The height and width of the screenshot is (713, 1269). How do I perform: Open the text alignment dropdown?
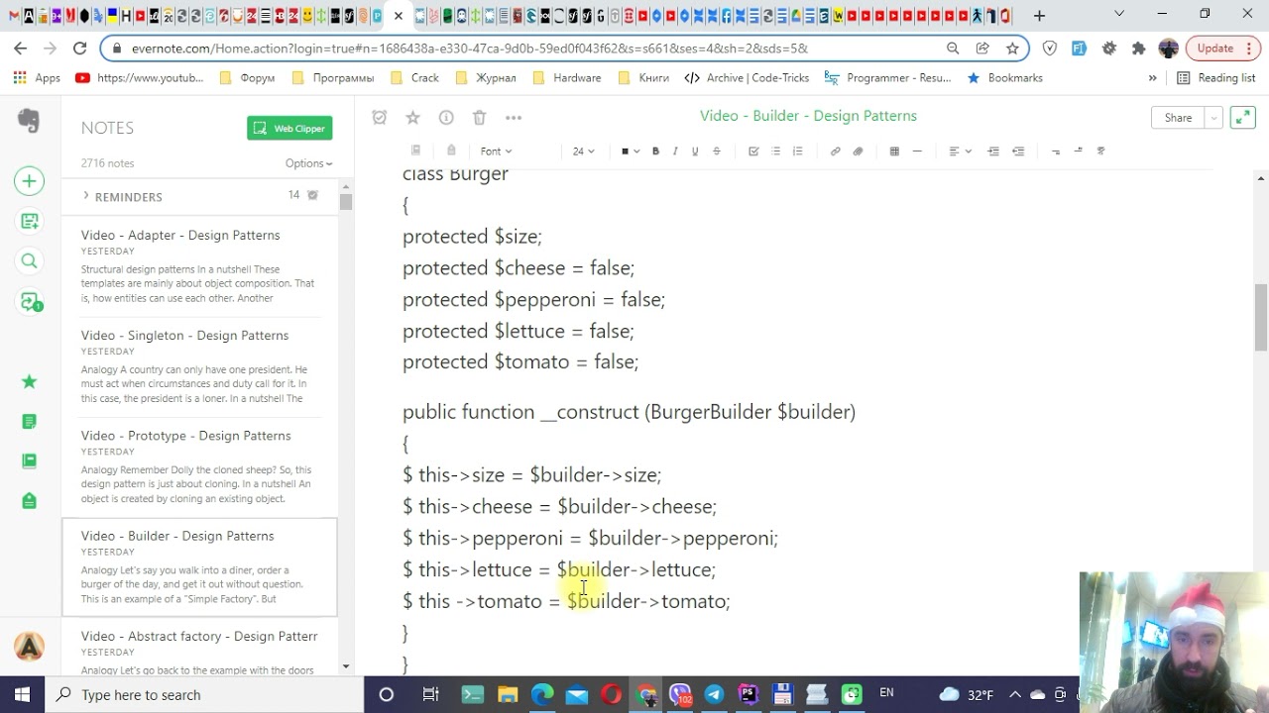960,152
